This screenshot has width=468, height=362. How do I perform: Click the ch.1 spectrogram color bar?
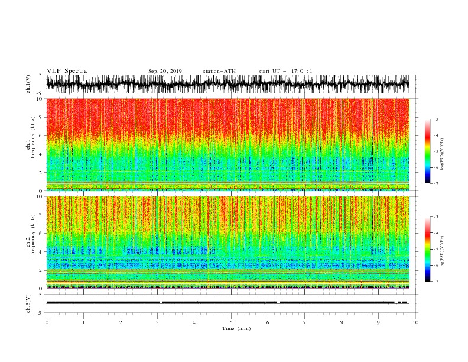427,151
